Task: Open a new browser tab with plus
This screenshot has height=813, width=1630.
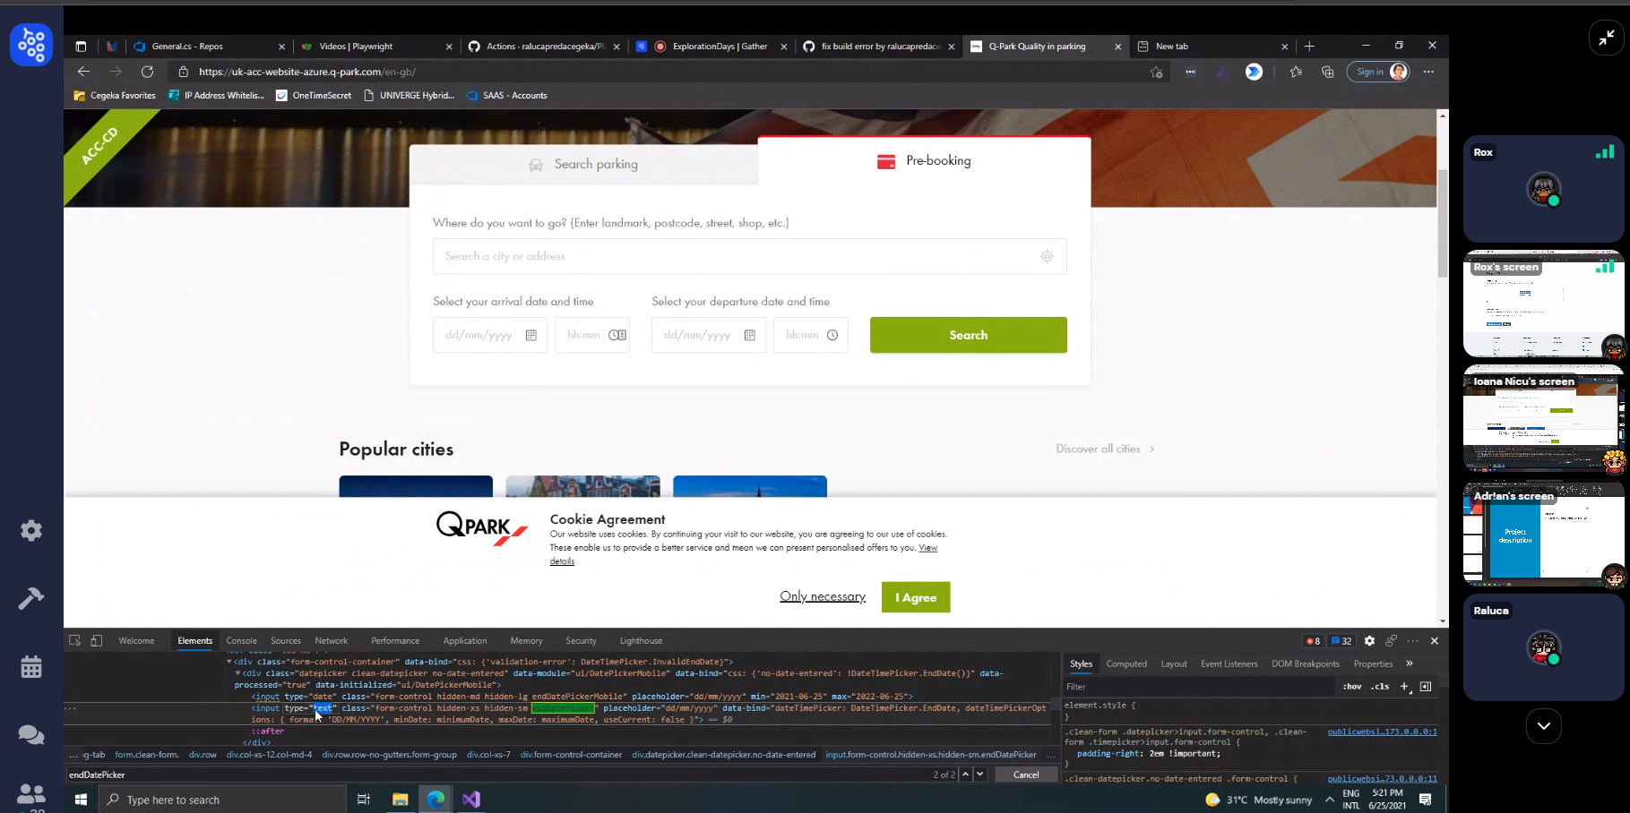Action: pyautogui.click(x=1309, y=47)
